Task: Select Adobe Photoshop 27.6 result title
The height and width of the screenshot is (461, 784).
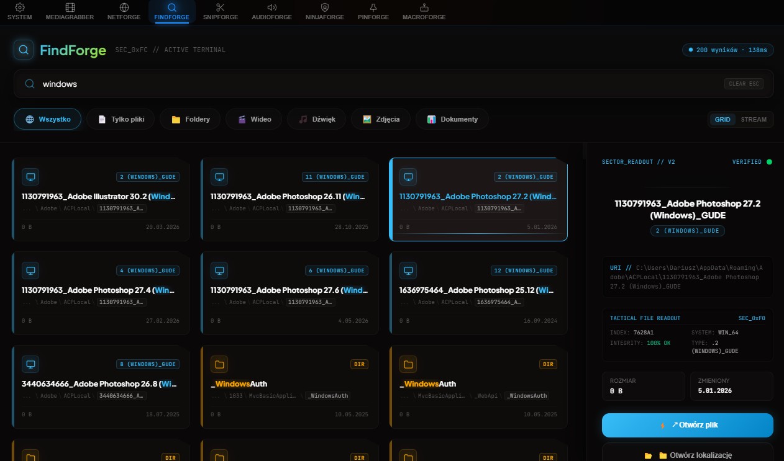Action: (288, 290)
